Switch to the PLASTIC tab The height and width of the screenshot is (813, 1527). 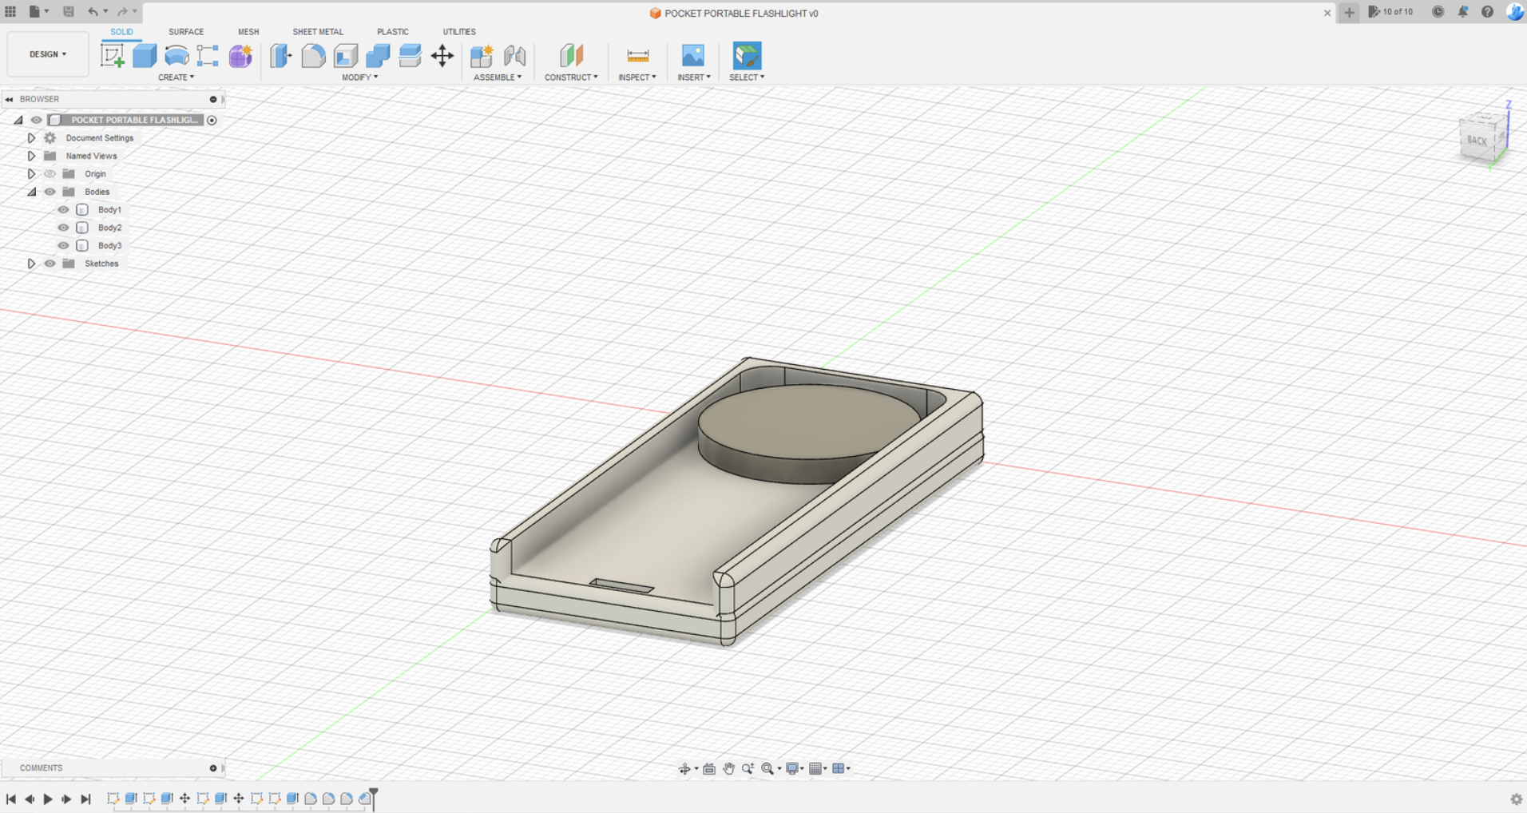point(393,32)
